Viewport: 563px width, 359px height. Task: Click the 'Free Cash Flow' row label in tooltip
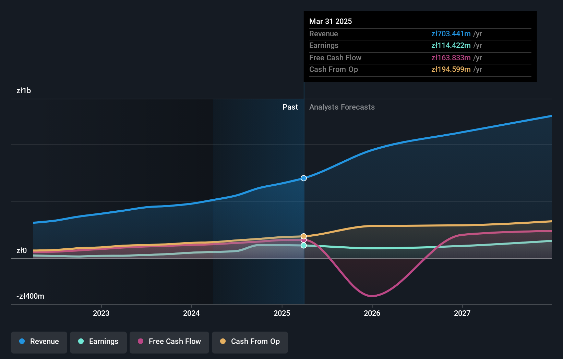point(335,58)
